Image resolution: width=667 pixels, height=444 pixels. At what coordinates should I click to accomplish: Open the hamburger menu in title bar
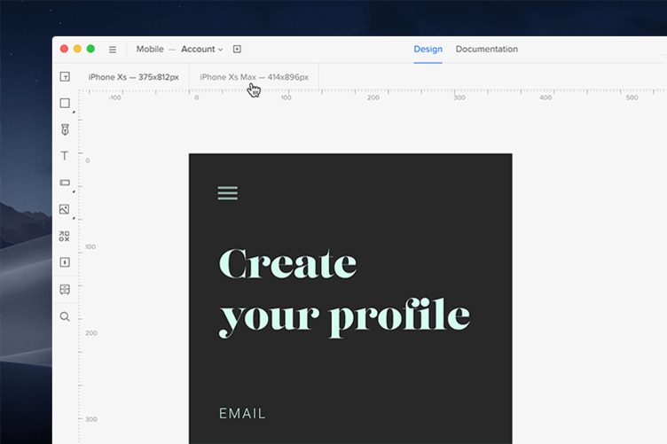point(113,50)
